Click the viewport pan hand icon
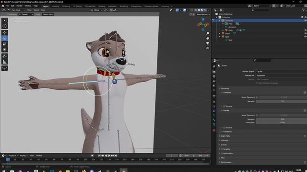This screenshot has width=307, height=172. pos(208,38)
